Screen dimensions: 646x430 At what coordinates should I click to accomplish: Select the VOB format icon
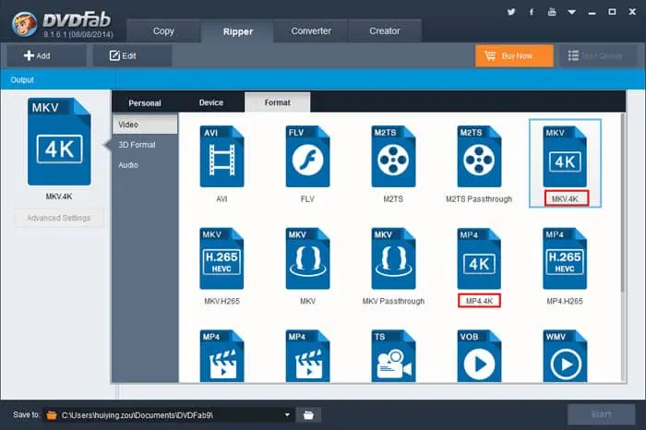[479, 355]
